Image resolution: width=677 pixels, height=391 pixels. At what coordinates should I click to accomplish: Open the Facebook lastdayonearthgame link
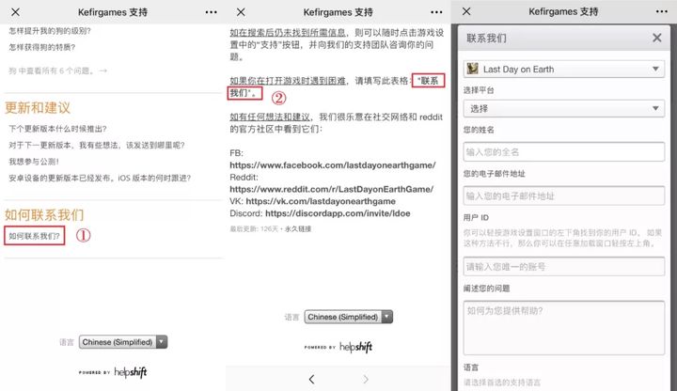click(333, 164)
